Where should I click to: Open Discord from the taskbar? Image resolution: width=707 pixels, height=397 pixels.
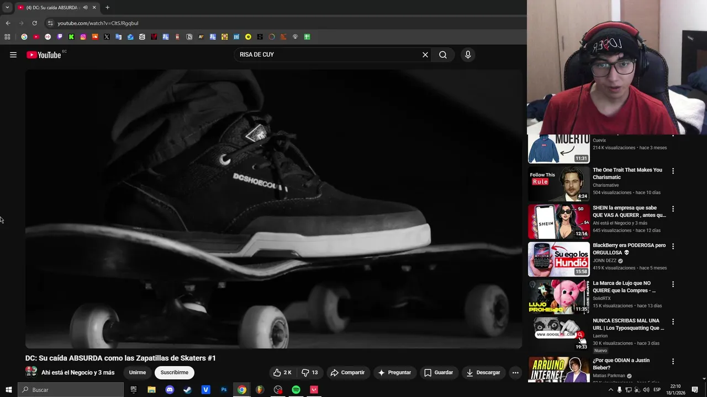click(170, 390)
